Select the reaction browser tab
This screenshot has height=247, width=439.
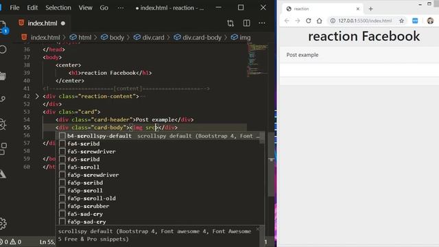coord(322,9)
